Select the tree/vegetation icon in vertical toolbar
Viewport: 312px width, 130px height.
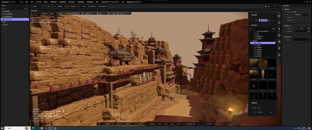coord(279,29)
